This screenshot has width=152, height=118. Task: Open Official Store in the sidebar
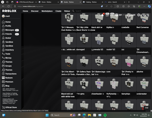(x=9, y=107)
